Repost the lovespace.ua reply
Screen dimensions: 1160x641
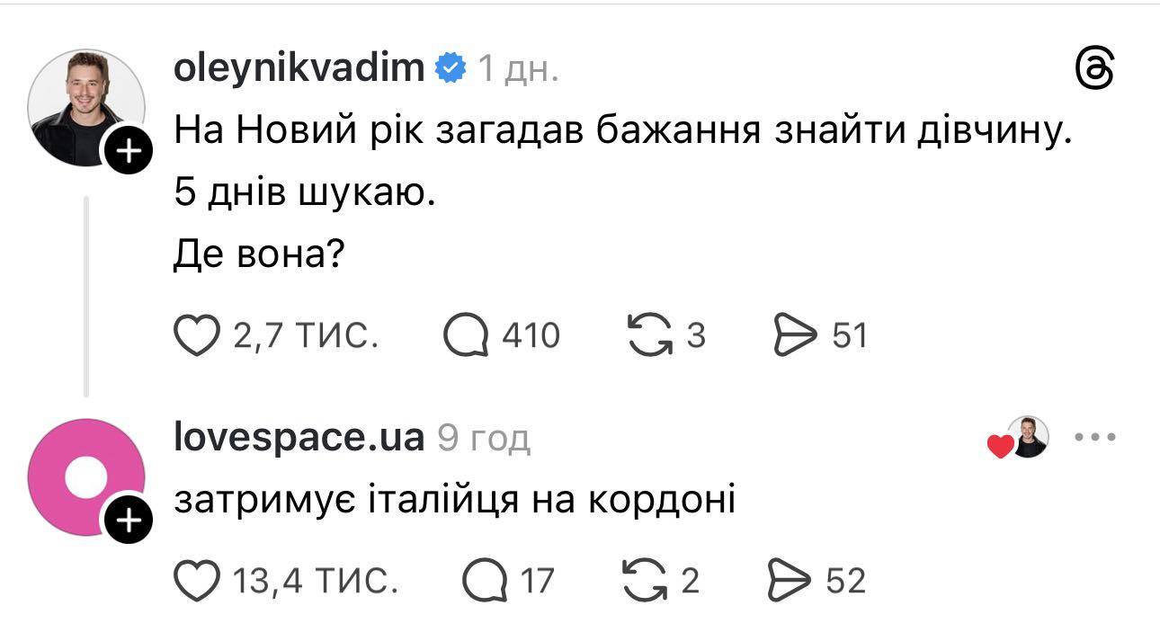646,580
